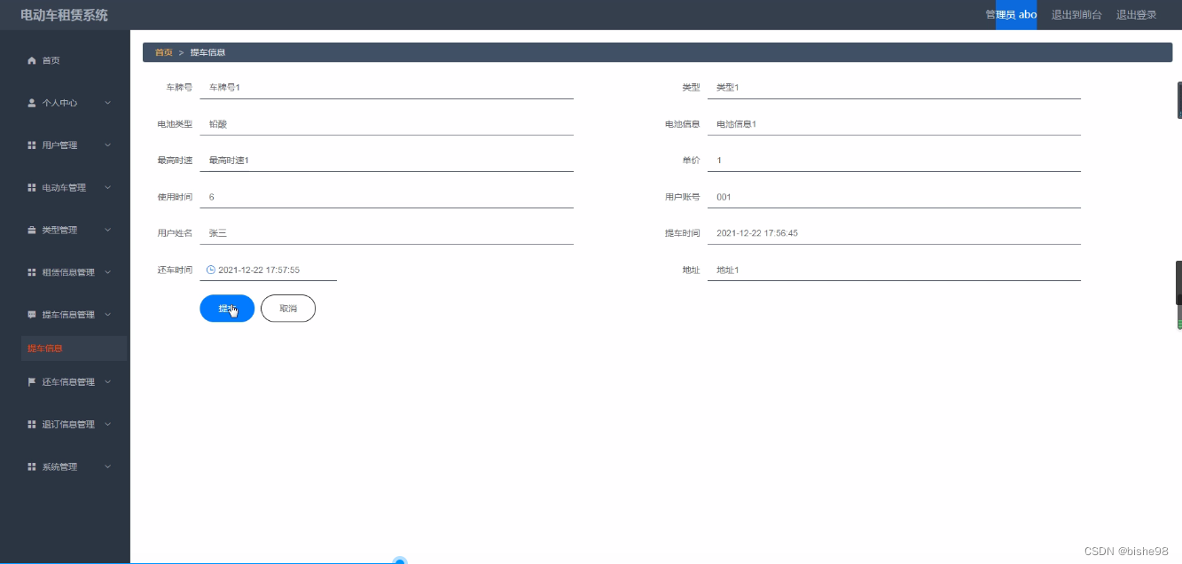The height and width of the screenshot is (564, 1182).
Task: Click the grid icon next to 用户管理
Action: (33, 145)
